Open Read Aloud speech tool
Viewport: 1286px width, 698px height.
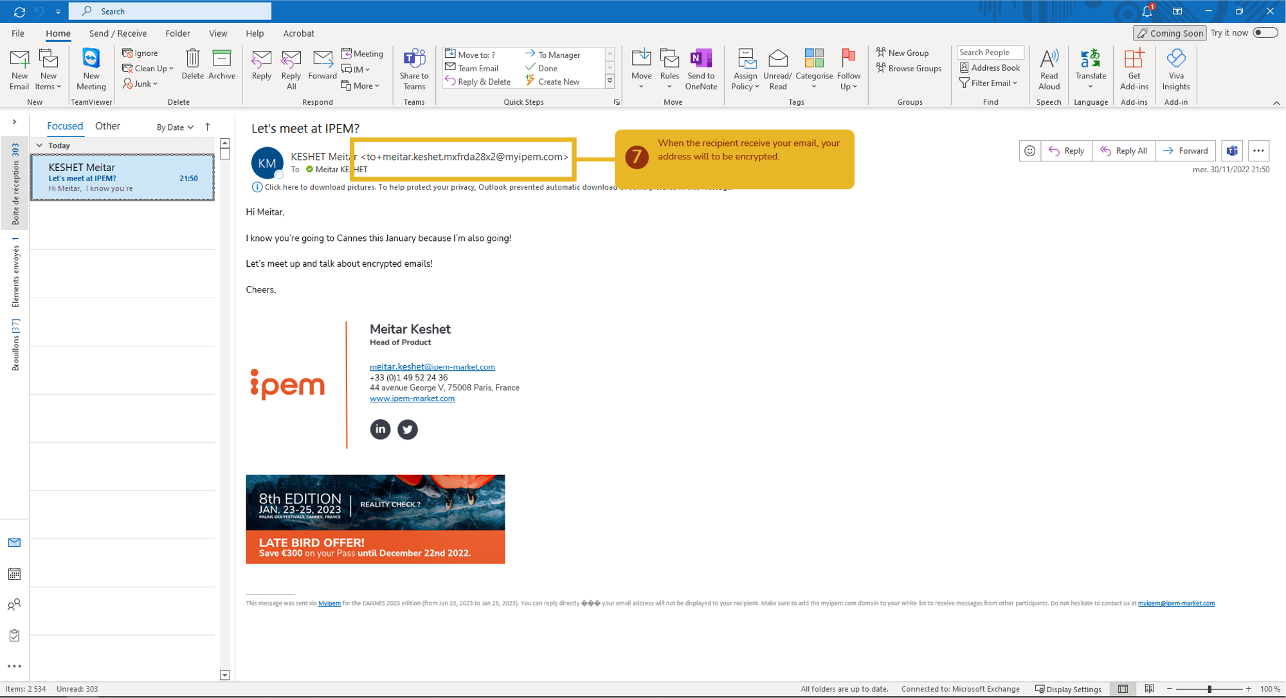tap(1049, 69)
